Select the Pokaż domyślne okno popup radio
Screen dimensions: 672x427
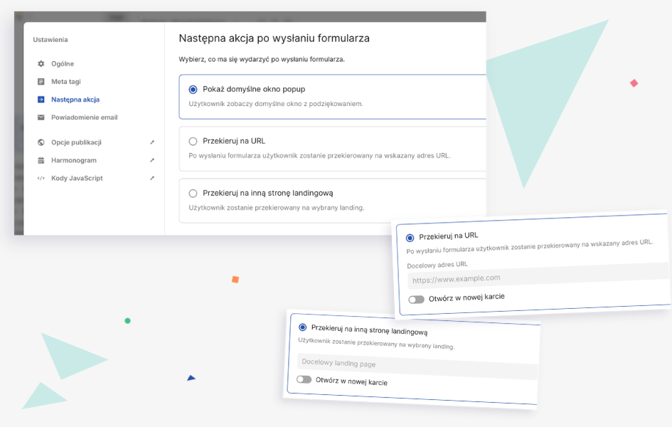[193, 89]
